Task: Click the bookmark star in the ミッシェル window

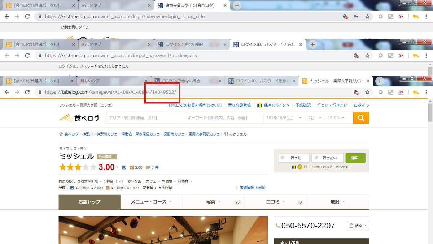Action: (x=367, y=92)
